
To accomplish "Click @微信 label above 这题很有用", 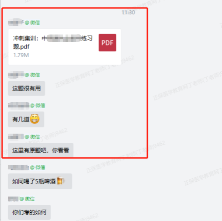I will [x=32, y=75].
